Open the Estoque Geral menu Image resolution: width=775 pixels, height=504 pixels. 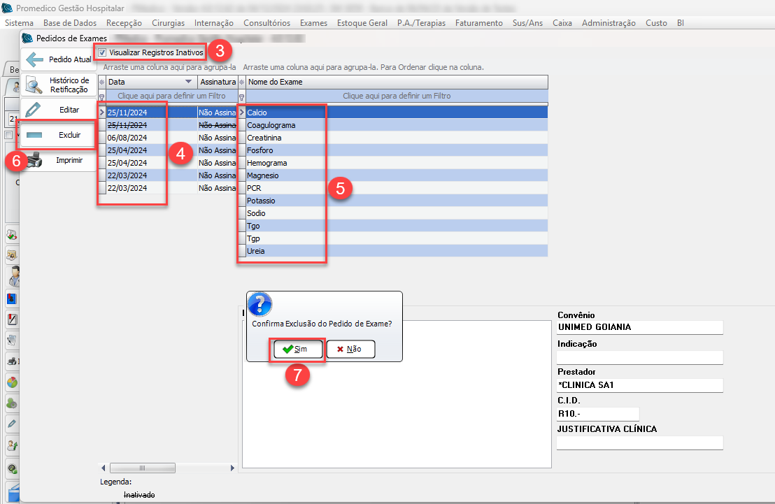(362, 23)
